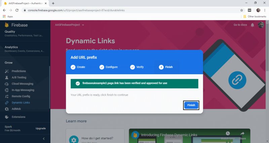Click the M extension icon
Screen dimensions: 269x143
coord(249,10)
